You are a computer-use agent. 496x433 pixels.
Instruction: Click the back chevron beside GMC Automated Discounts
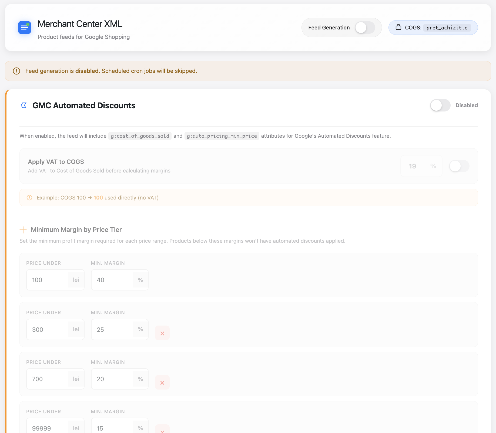pyautogui.click(x=24, y=105)
